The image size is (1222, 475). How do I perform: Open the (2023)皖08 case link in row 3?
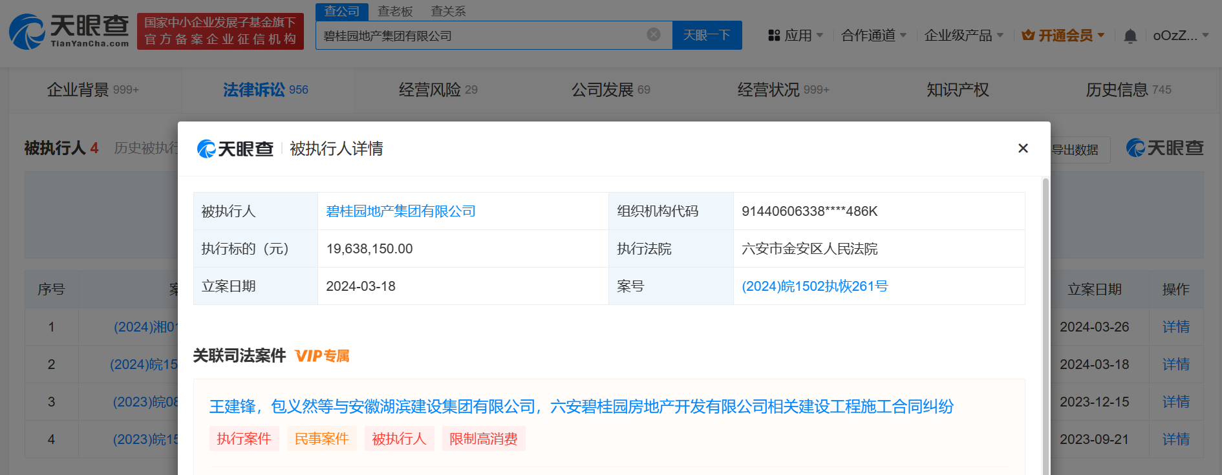click(145, 402)
